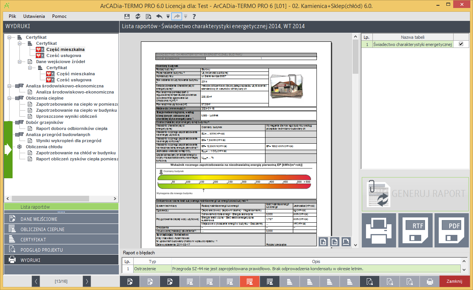Open the Ustawienia menu
Viewport: 473px width, 290px height.
pos(34,16)
